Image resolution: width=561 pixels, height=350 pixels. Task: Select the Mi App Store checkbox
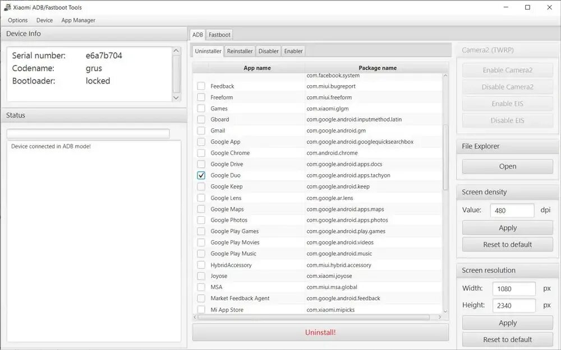pyautogui.click(x=201, y=310)
